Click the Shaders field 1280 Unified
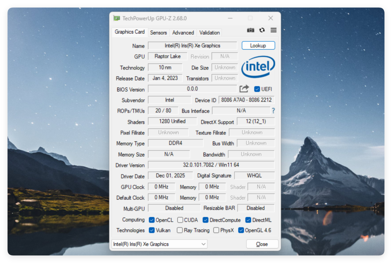 pos(172,121)
